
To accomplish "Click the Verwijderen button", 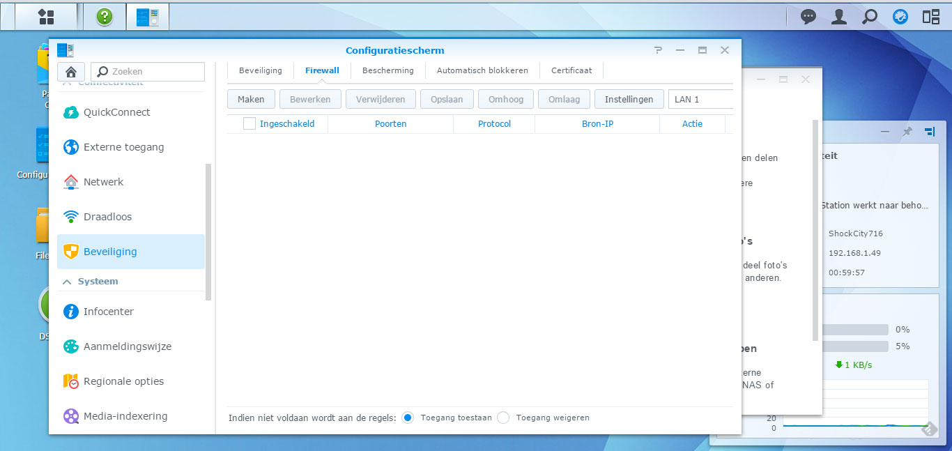I will [x=381, y=99].
